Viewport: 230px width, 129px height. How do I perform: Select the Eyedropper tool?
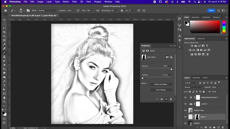(4, 44)
